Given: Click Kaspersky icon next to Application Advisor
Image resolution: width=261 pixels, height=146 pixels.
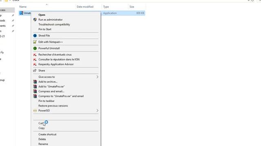Looking at the screenshot, I should coord(35,64).
